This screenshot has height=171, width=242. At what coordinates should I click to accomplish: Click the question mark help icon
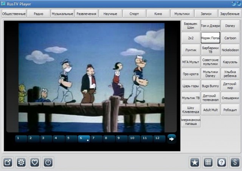point(222,162)
